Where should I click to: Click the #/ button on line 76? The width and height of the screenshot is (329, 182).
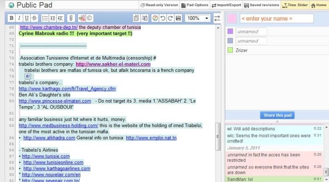coord(28,76)
